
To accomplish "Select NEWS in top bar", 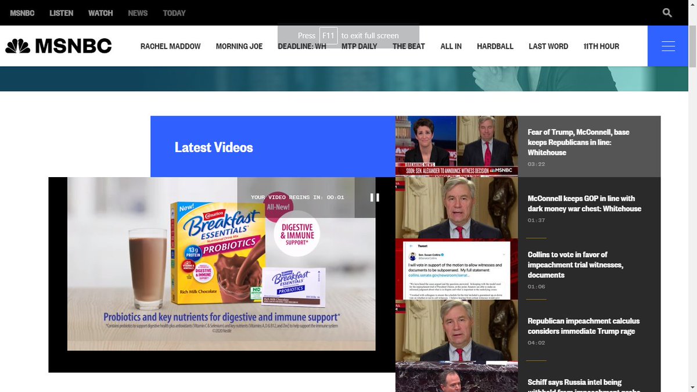I will pyautogui.click(x=138, y=13).
